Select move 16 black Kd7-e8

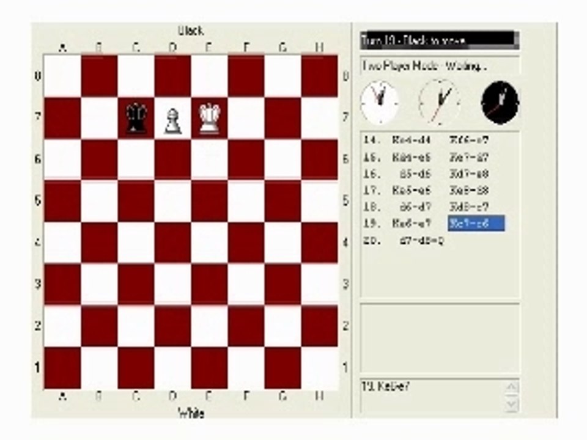pyautogui.click(x=469, y=174)
